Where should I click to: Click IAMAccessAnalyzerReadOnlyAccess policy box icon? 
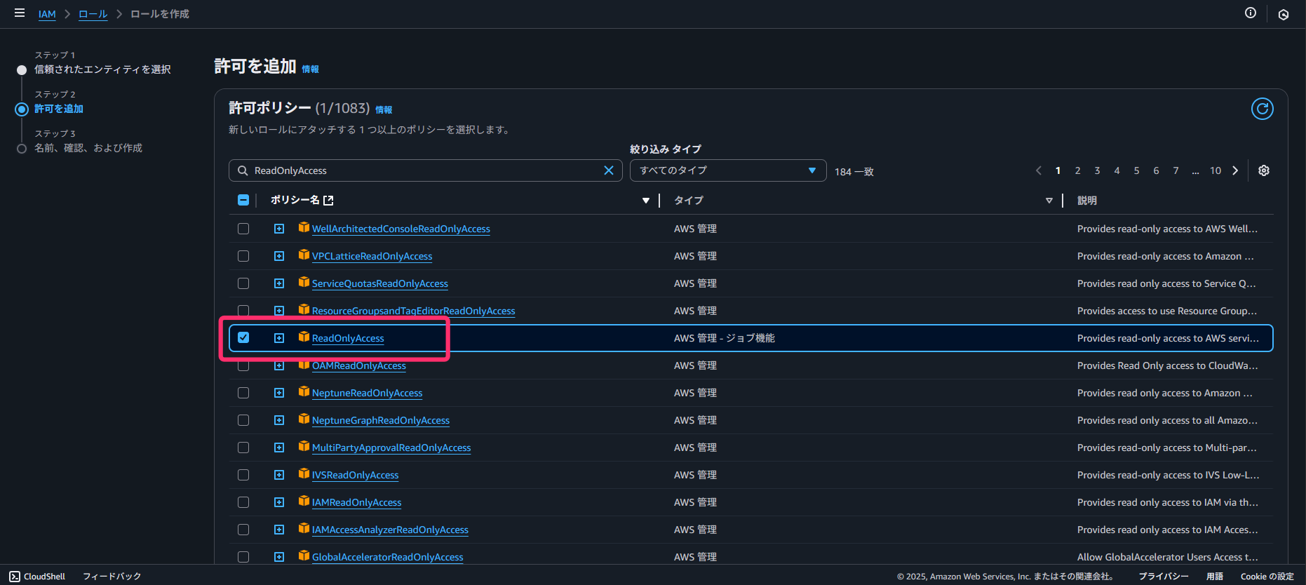point(304,528)
